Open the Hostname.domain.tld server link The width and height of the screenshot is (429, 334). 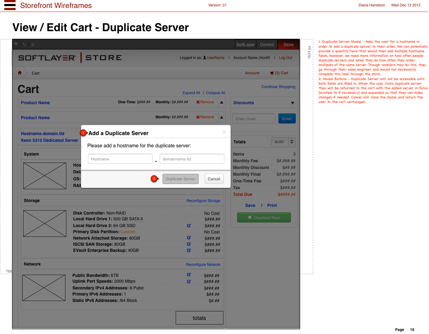coord(42,134)
